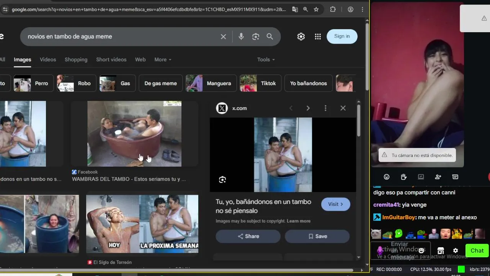
Task: Expand the Tools dropdown
Action: [266, 59]
